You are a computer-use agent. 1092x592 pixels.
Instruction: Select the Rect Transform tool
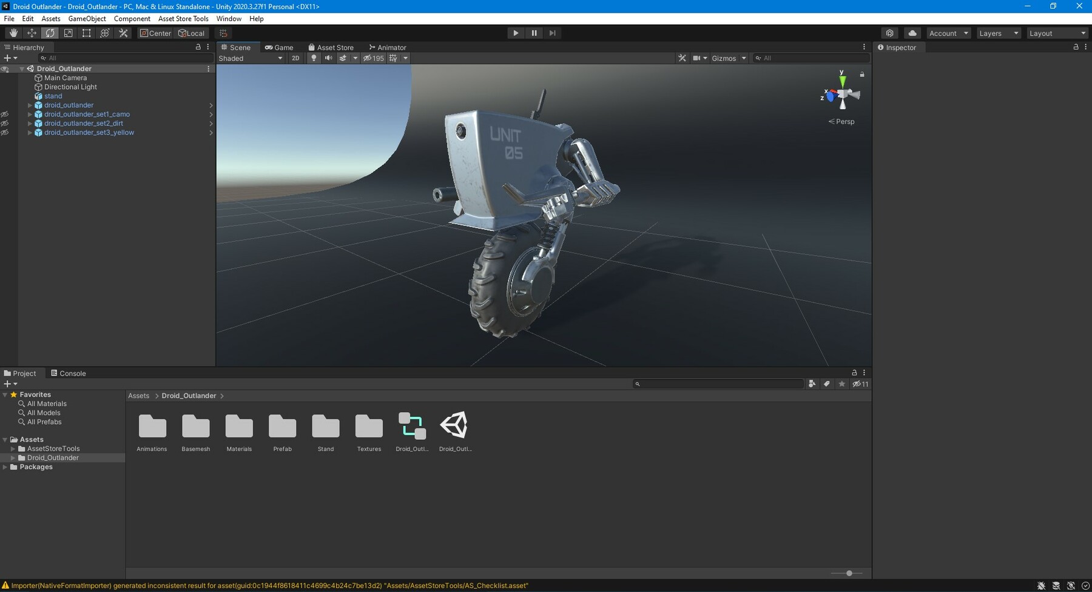tap(86, 33)
